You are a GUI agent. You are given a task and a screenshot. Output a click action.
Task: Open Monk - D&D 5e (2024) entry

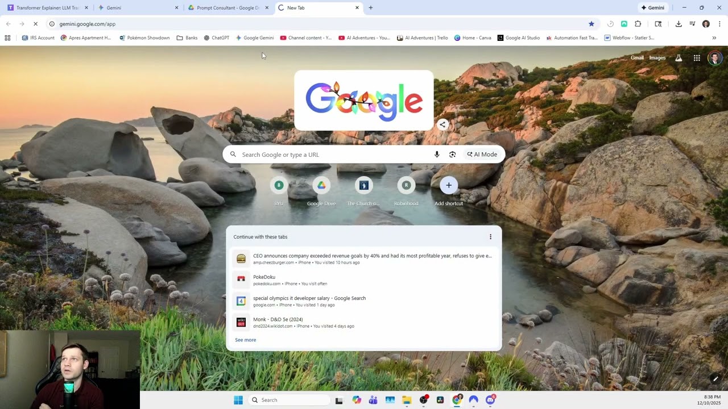(x=364, y=322)
